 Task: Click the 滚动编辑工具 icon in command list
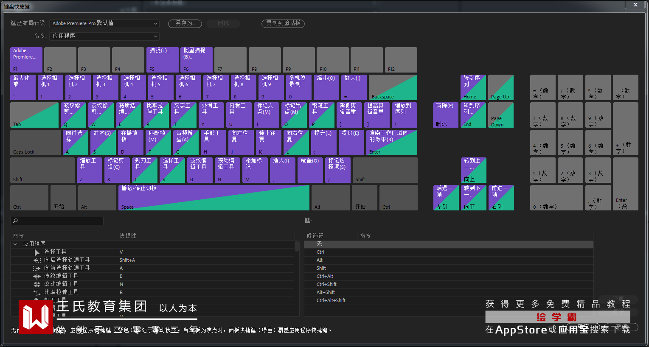tap(37, 284)
